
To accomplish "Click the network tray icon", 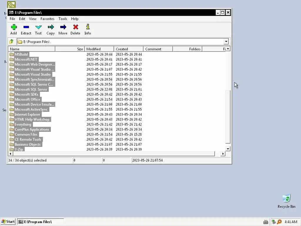I will [274, 222].
